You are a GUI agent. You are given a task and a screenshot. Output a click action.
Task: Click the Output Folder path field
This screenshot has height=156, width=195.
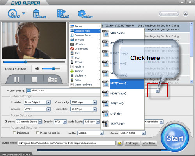point(67,143)
